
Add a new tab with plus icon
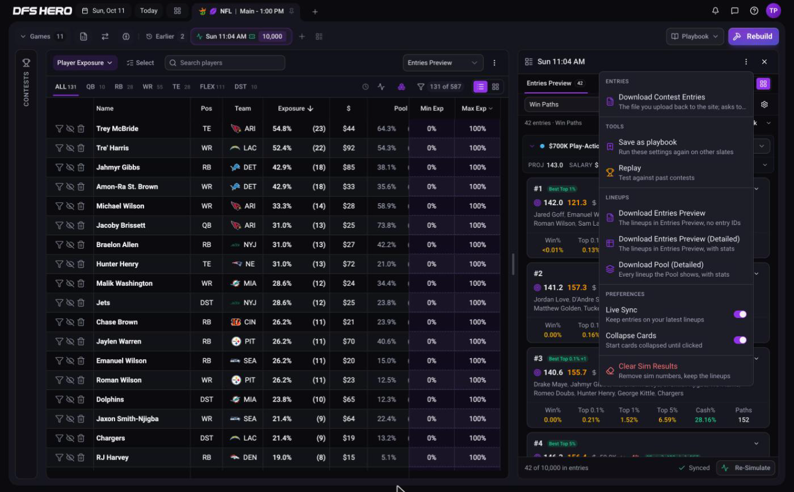point(315,11)
